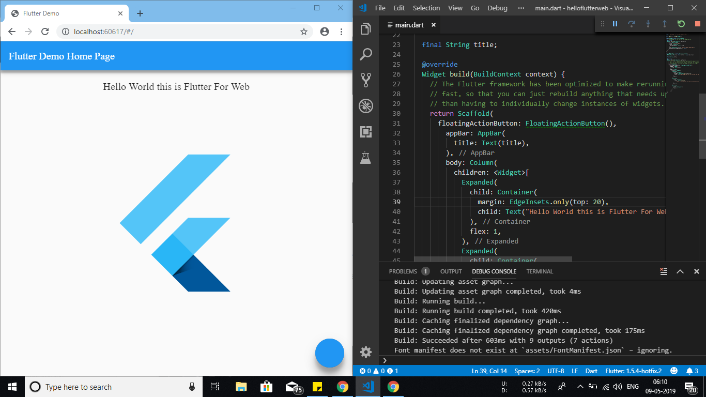Expand the overflow menu ellipsis

[521, 8]
